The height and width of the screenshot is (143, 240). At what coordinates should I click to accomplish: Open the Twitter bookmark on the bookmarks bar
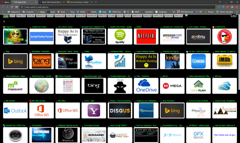[x=81, y=12]
